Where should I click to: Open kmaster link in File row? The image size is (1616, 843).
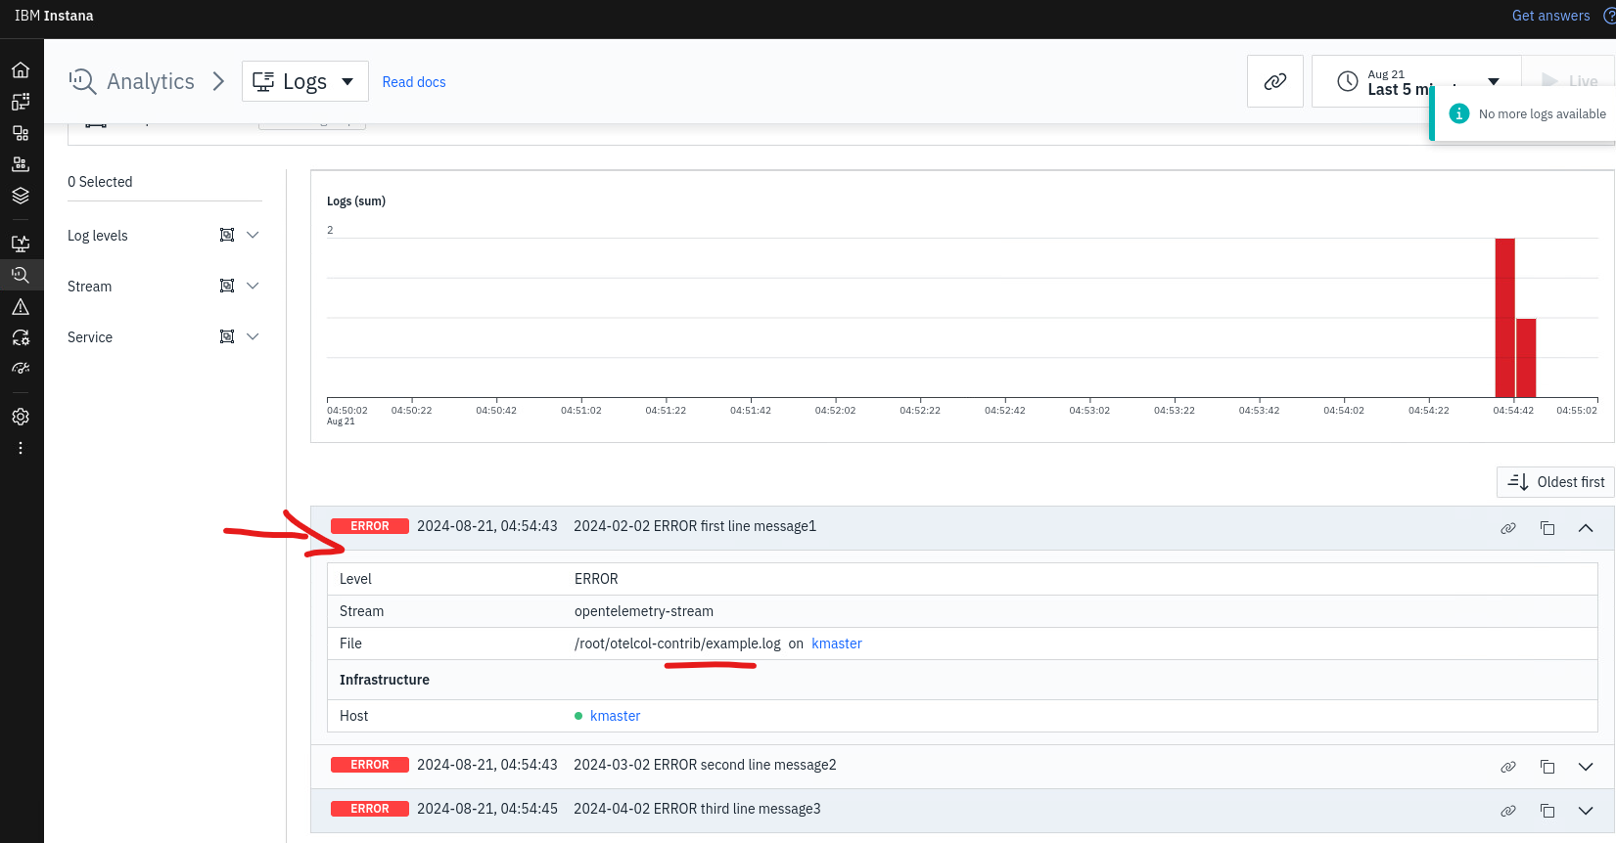tap(837, 643)
